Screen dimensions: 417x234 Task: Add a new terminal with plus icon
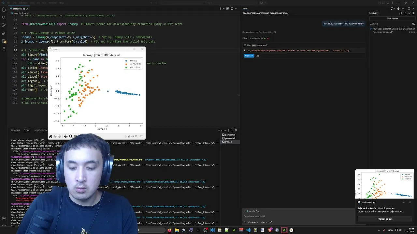(220, 130)
